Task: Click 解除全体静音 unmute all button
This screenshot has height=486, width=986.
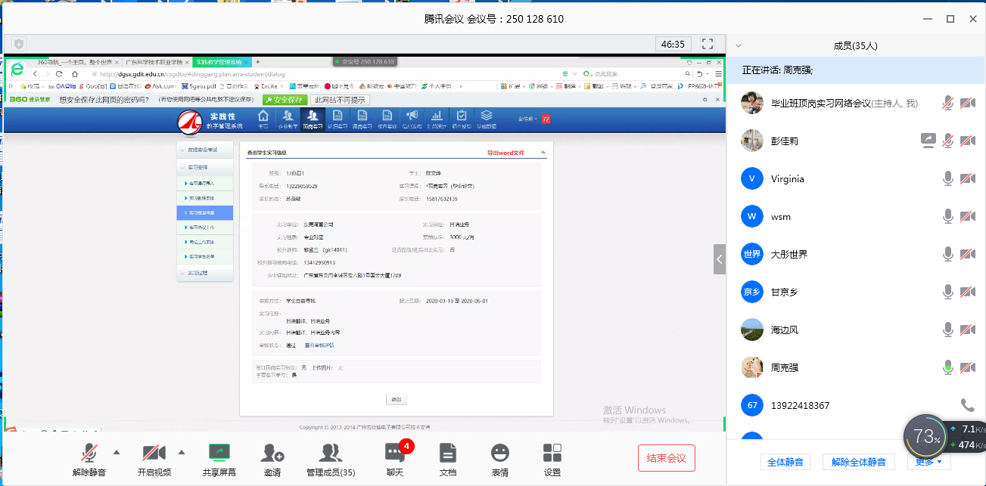Action: click(858, 461)
